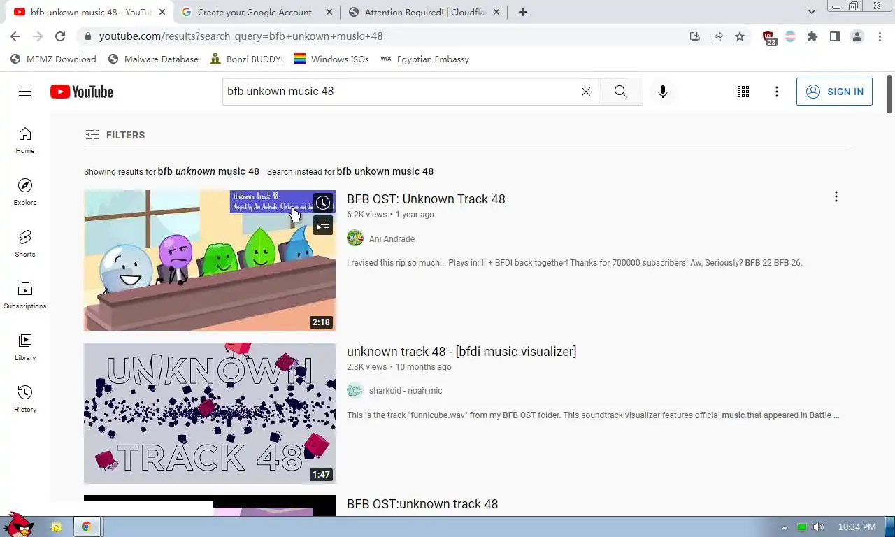Screen dimensions: 895x537
Task: Click Chrome in the taskbar
Action: click(x=87, y=527)
